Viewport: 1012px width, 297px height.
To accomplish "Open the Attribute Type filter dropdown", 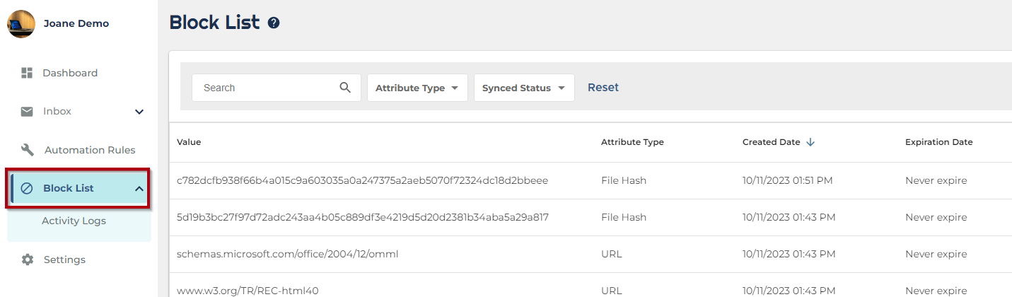I will pos(417,88).
